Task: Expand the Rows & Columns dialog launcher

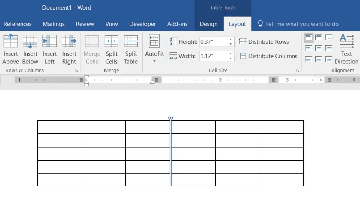Action: pyautogui.click(x=77, y=71)
